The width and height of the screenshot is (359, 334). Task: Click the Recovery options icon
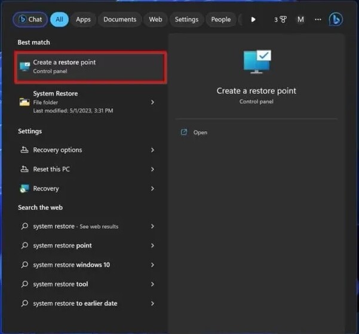point(24,150)
